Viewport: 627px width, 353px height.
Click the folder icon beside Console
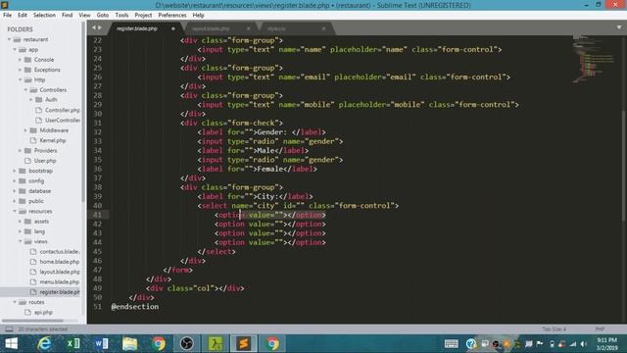pos(27,60)
